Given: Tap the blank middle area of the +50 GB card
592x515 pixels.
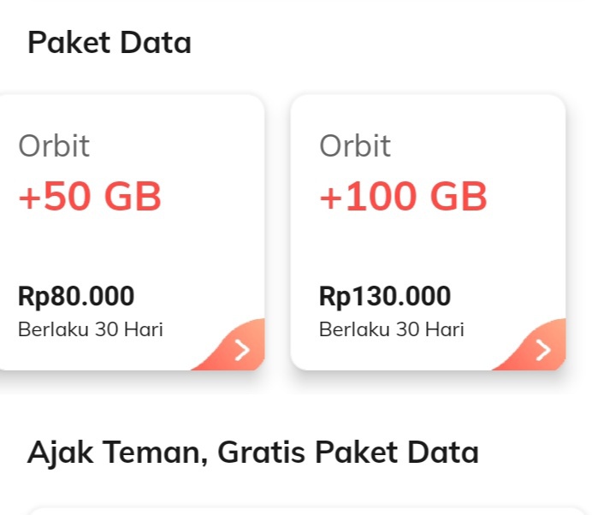Looking at the screenshot, I should point(128,248).
